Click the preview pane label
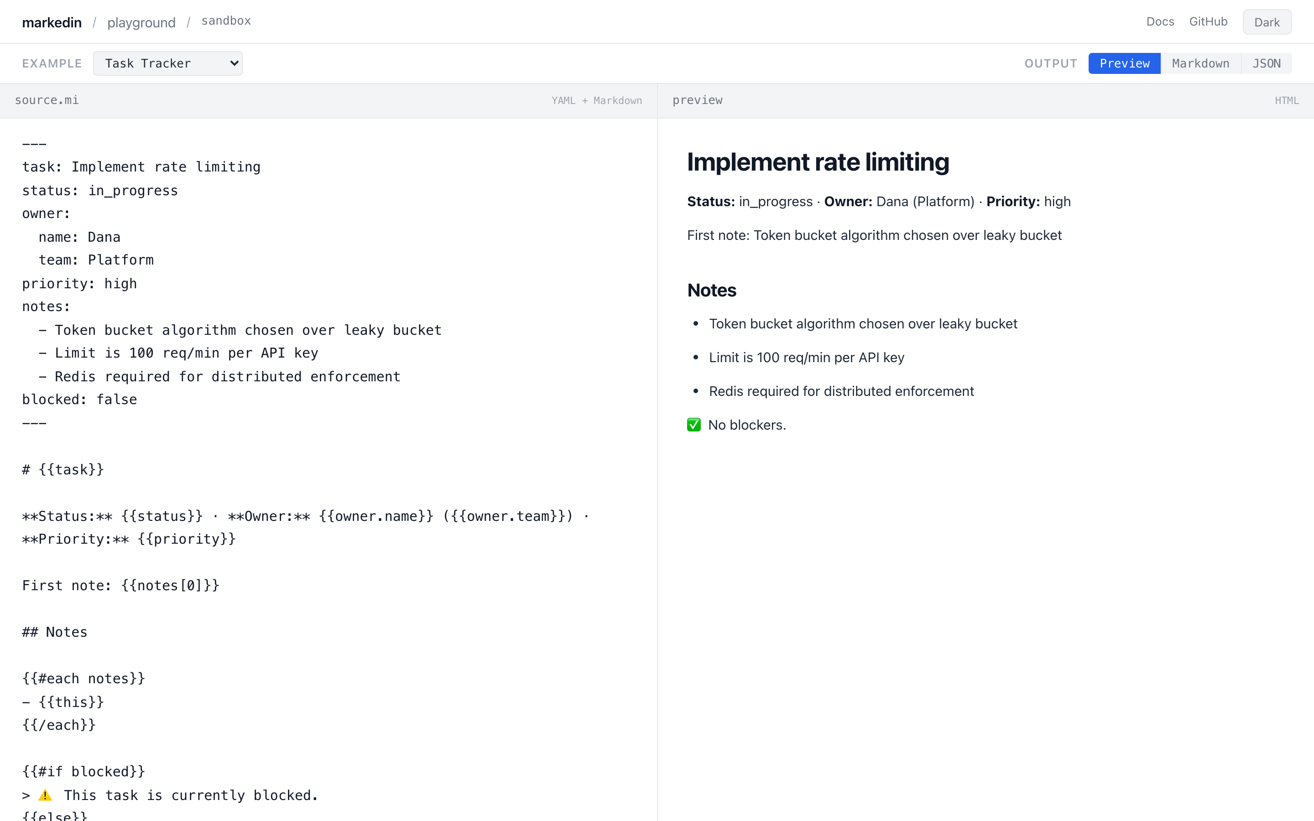The height and width of the screenshot is (821, 1314). (x=697, y=100)
